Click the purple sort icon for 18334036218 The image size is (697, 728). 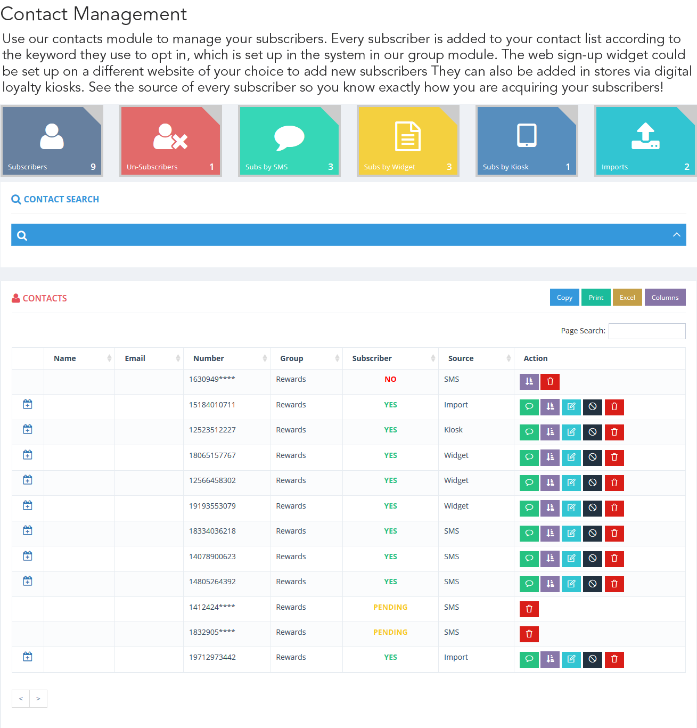[x=550, y=533]
